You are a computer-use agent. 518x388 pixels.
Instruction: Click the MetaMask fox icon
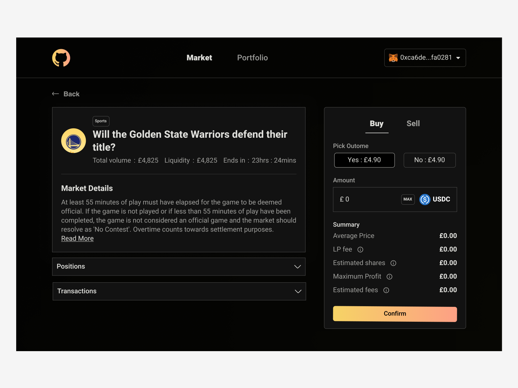pos(393,58)
